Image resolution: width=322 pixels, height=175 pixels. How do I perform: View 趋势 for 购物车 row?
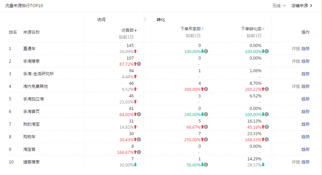(305, 137)
